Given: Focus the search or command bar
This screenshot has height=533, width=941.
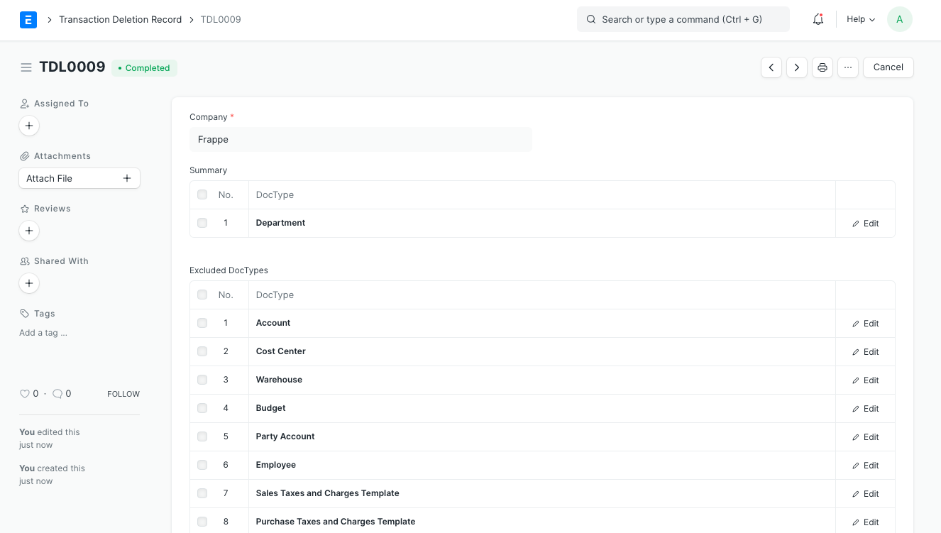Looking at the screenshot, I should tap(683, 20).
